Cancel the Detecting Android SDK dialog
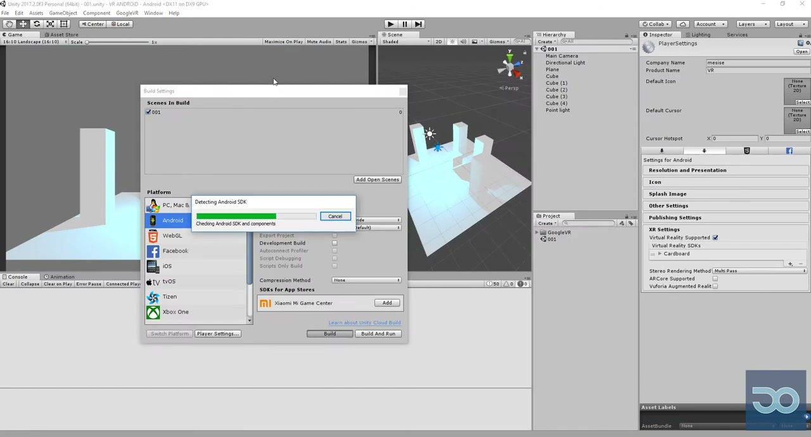Image resolution: width=811 pixels, height=437 pixels. click(x=335, y=217)
